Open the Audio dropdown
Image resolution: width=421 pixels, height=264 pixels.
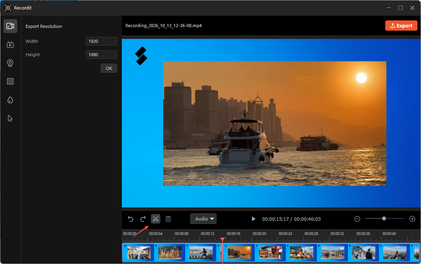tap(204, 219)
